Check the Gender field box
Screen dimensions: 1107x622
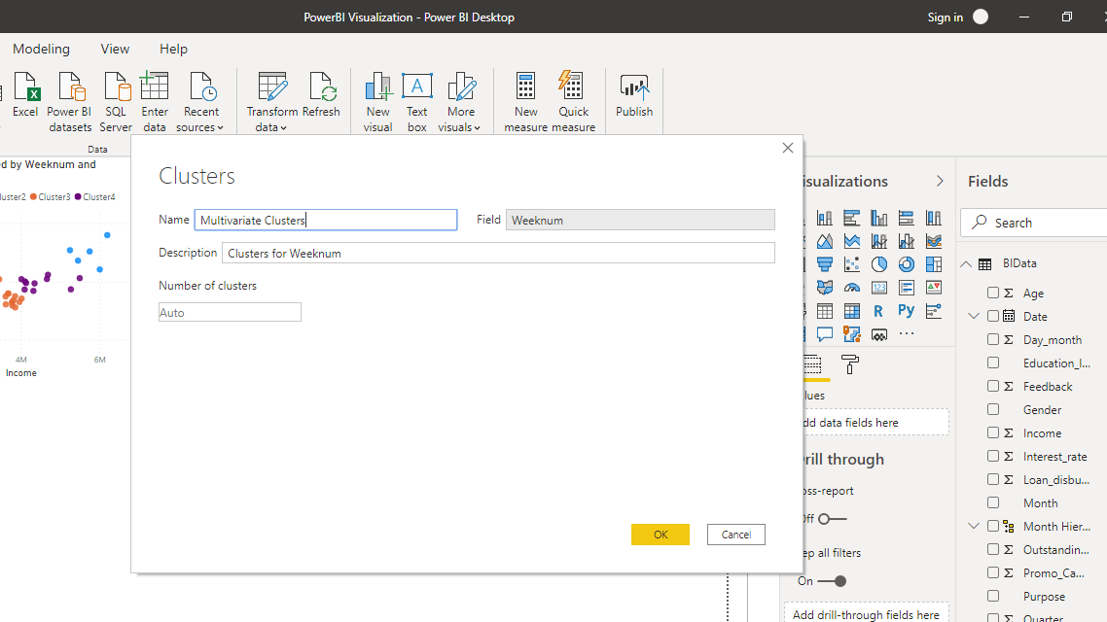(993, 409)
